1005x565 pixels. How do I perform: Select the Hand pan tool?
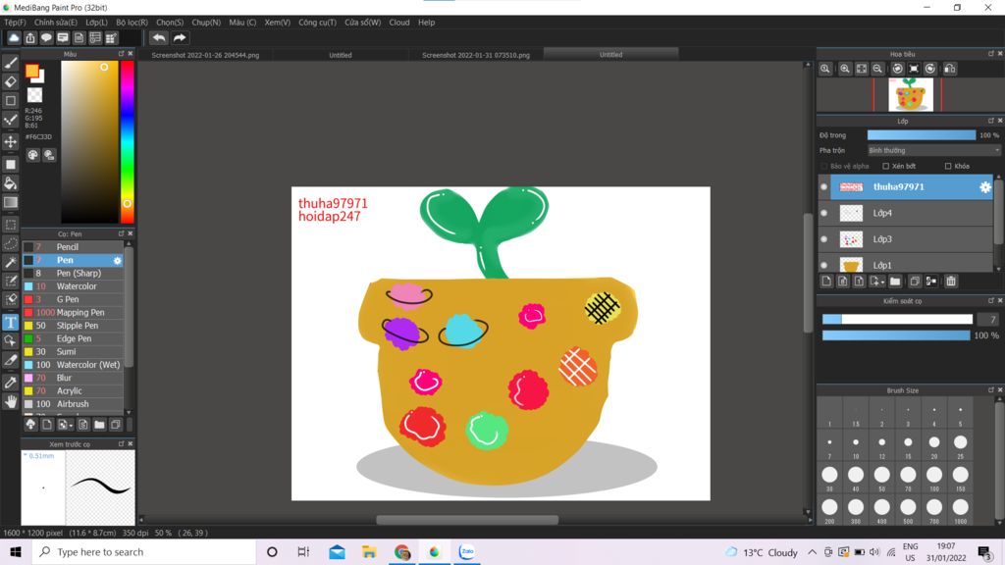(10, 401)
